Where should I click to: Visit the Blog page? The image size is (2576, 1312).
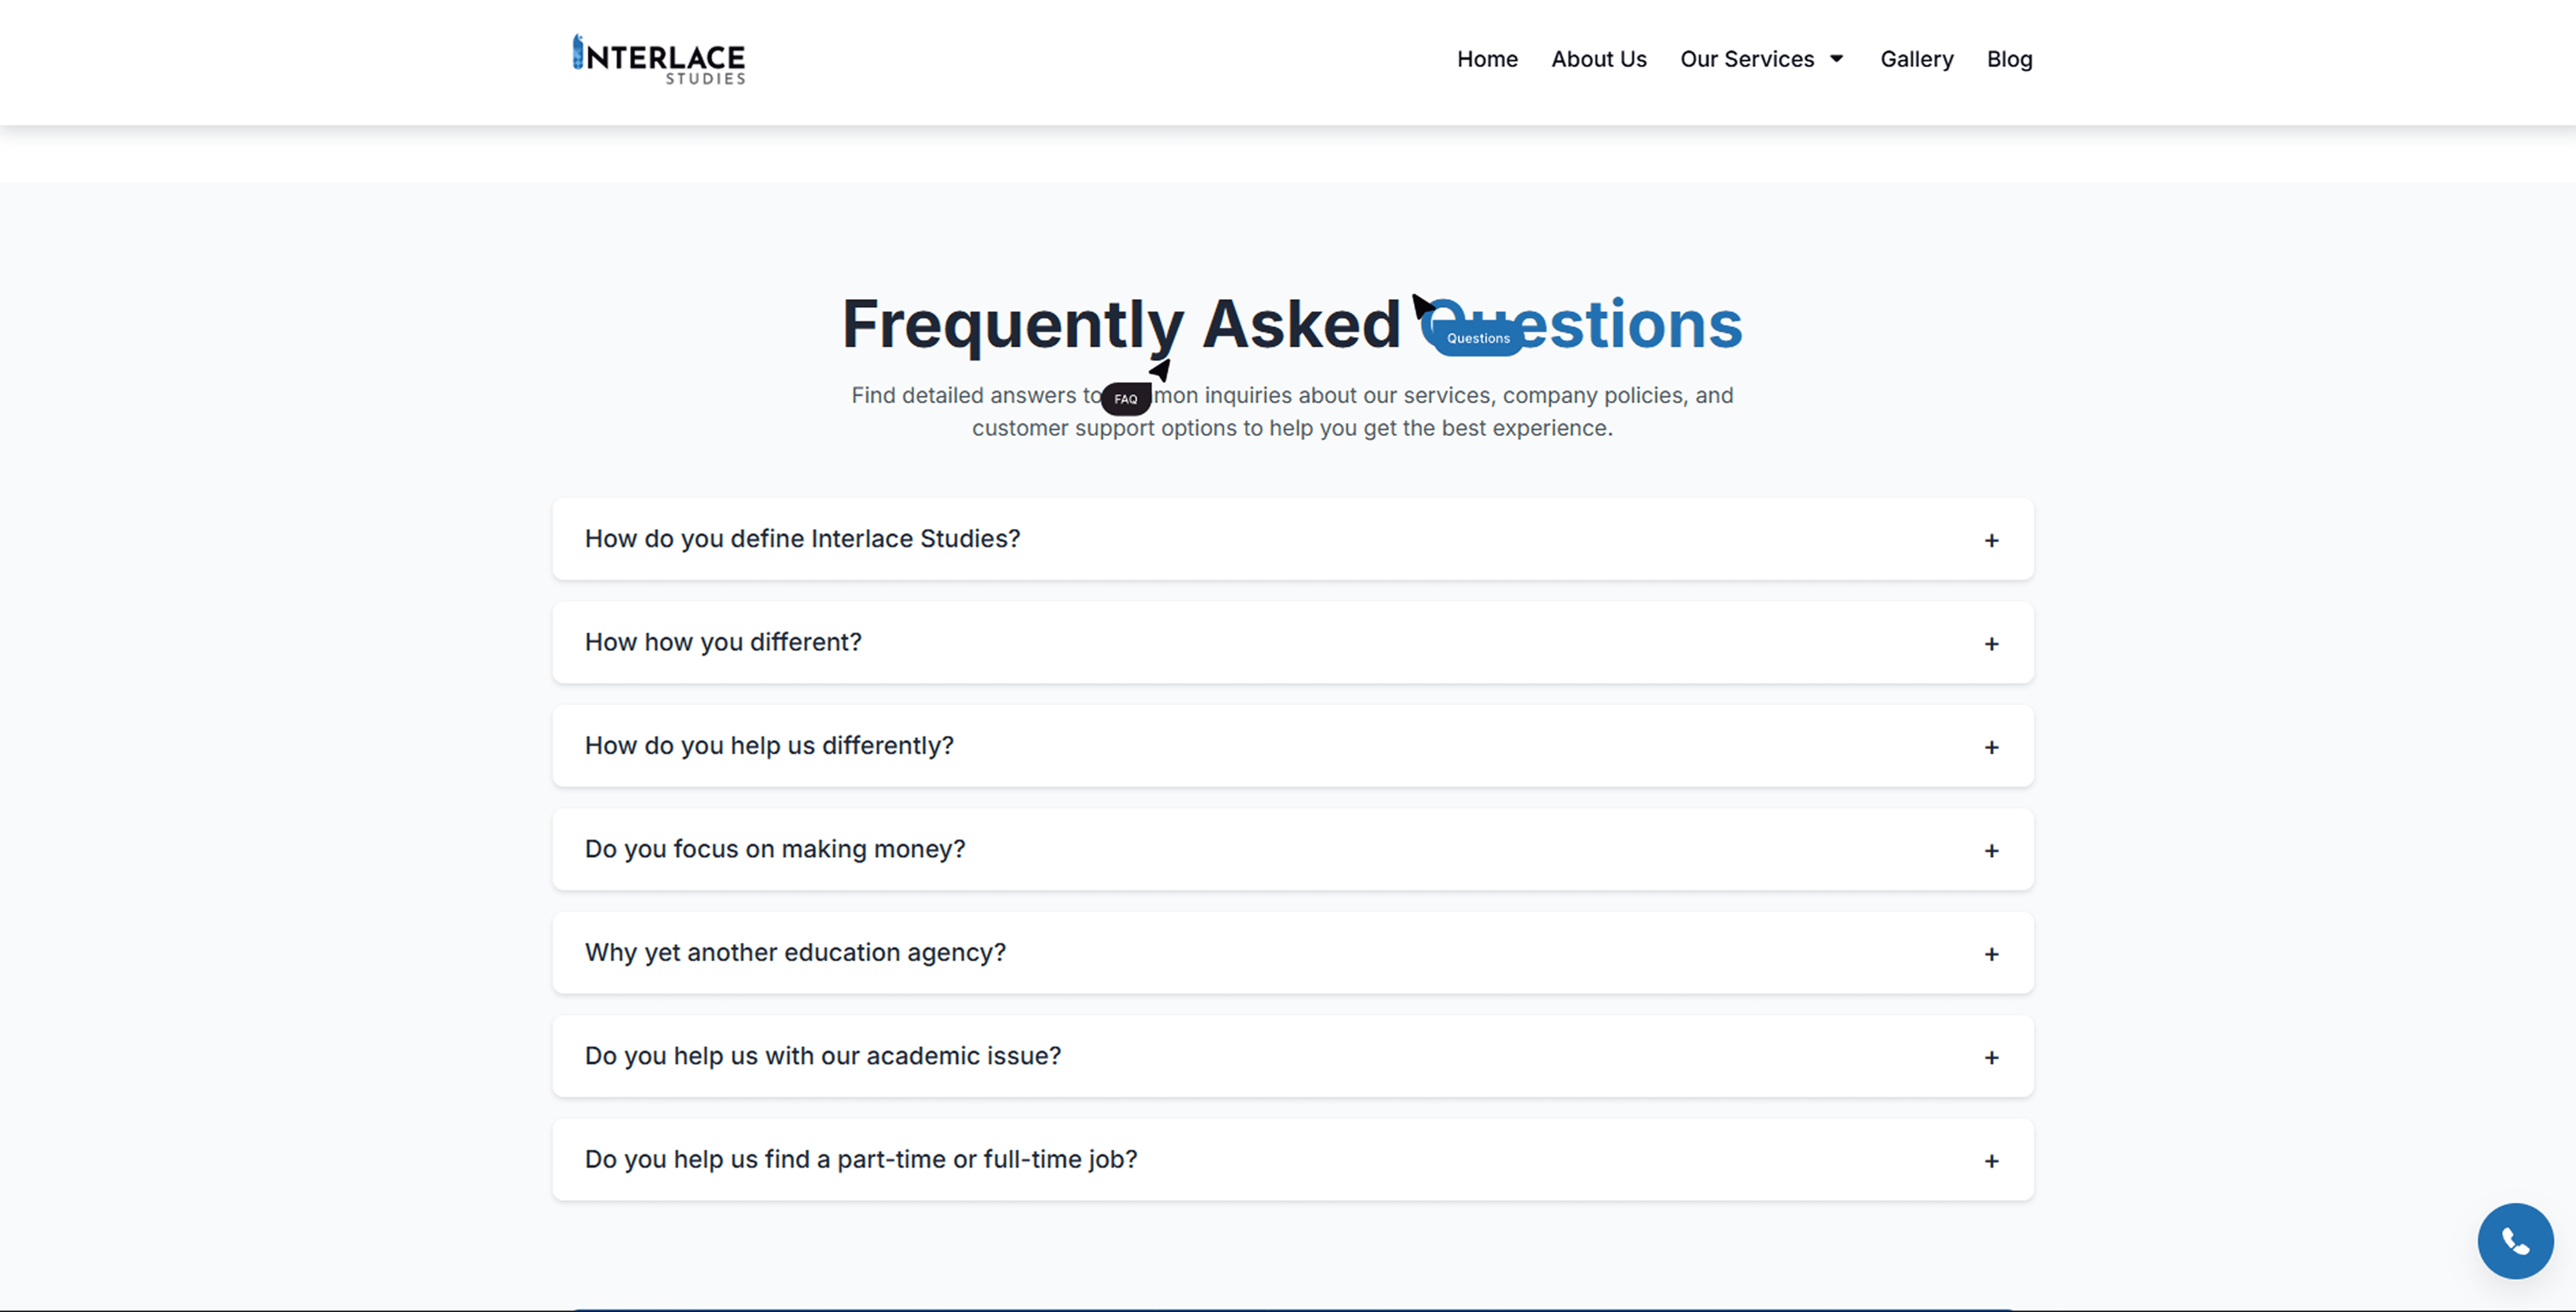[2009, 59]
